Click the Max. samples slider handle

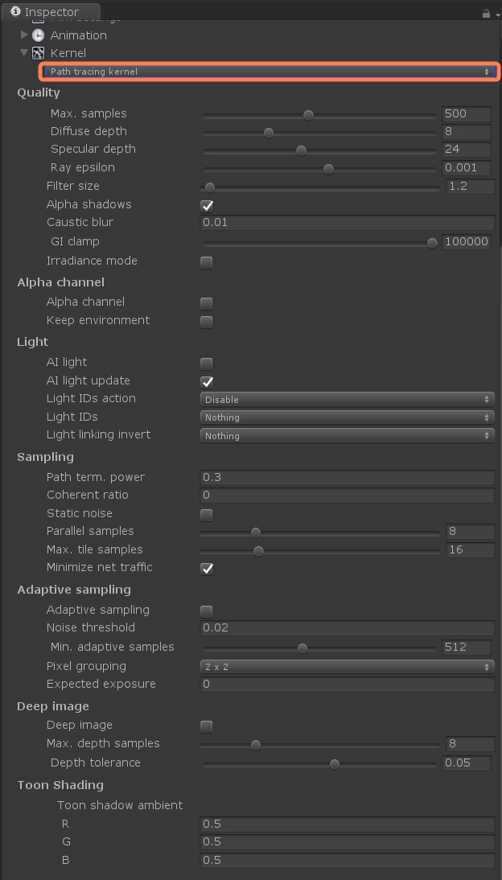coord(308,115)
